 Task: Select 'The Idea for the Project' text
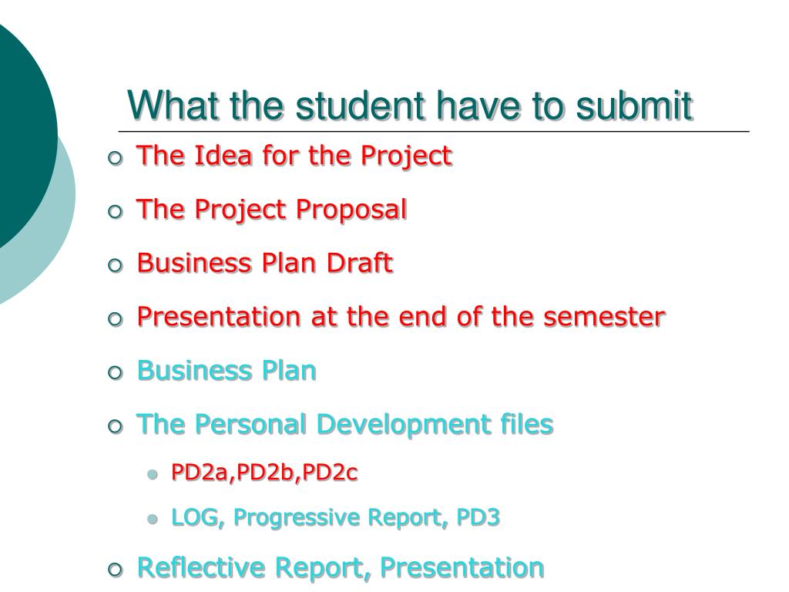294,156
